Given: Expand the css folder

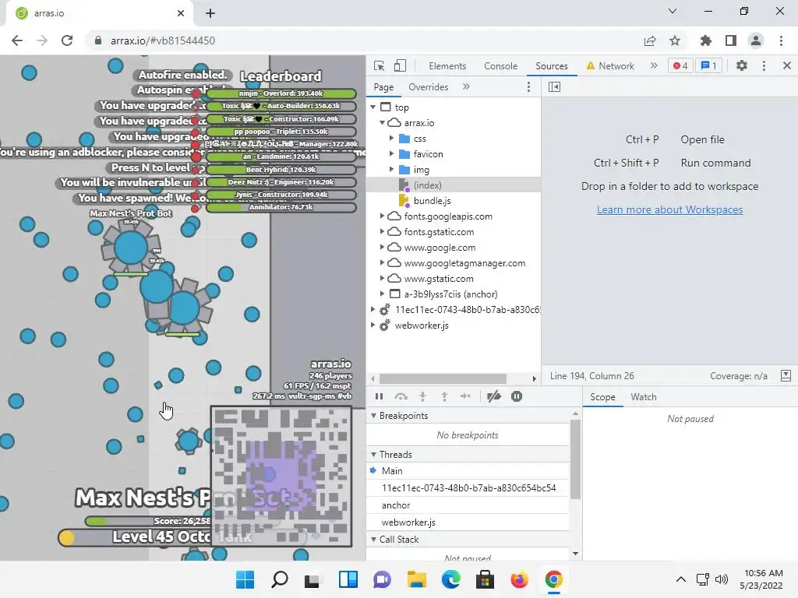Looking at the screenshot, I should tap(391, 139).
